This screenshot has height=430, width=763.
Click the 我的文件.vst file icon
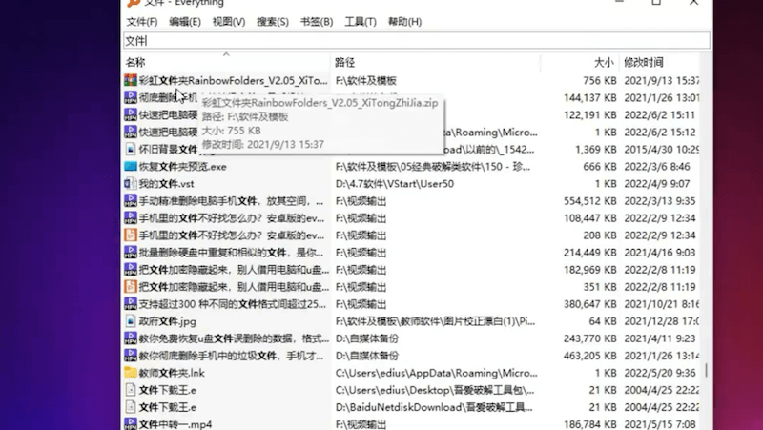click(131, 184)
